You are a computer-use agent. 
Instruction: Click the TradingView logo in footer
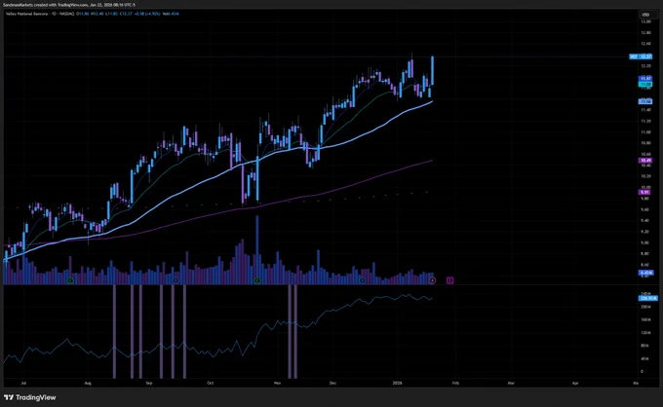click(29, 397)
